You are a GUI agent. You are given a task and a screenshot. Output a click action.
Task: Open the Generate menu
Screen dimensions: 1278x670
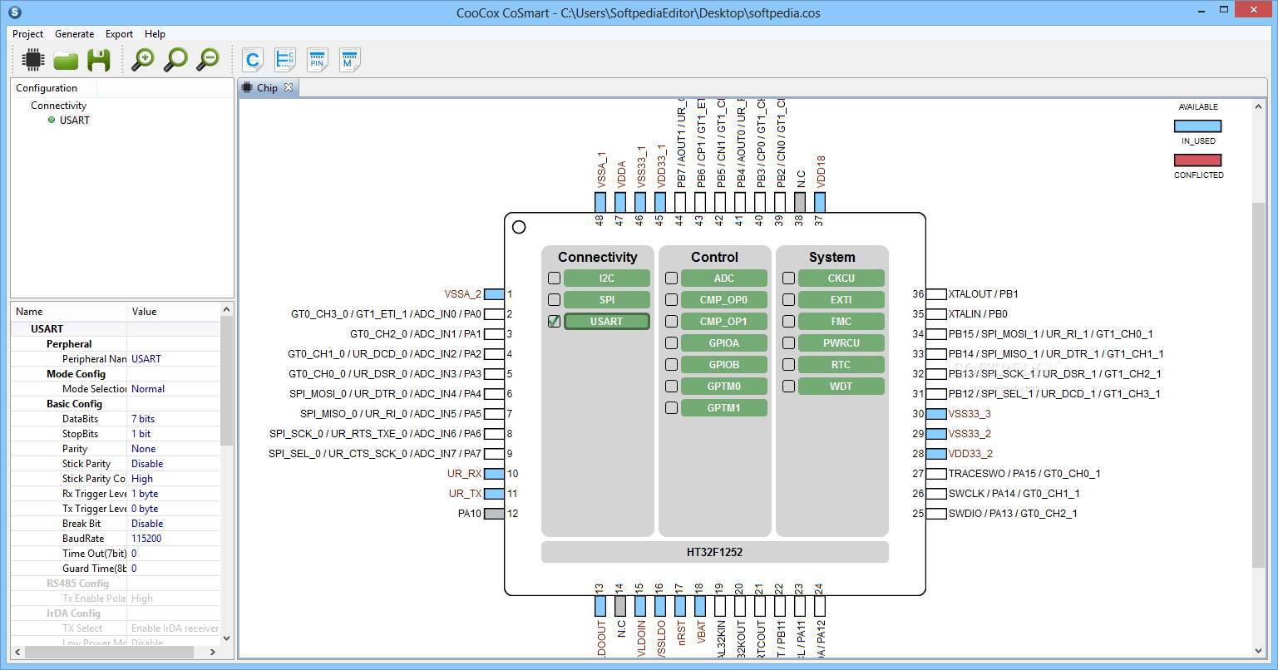pyautogui.click(x=74, y=34)
